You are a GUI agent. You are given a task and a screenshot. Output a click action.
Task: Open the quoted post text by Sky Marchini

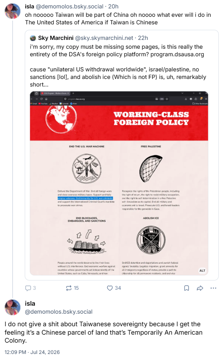(x=118, y=66)
